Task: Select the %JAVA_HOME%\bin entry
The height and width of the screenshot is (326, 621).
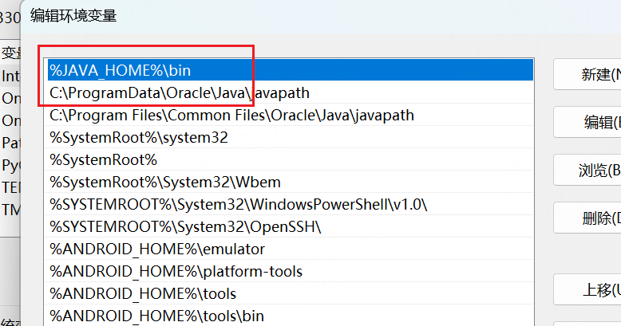Action: [x=290, y=70]
